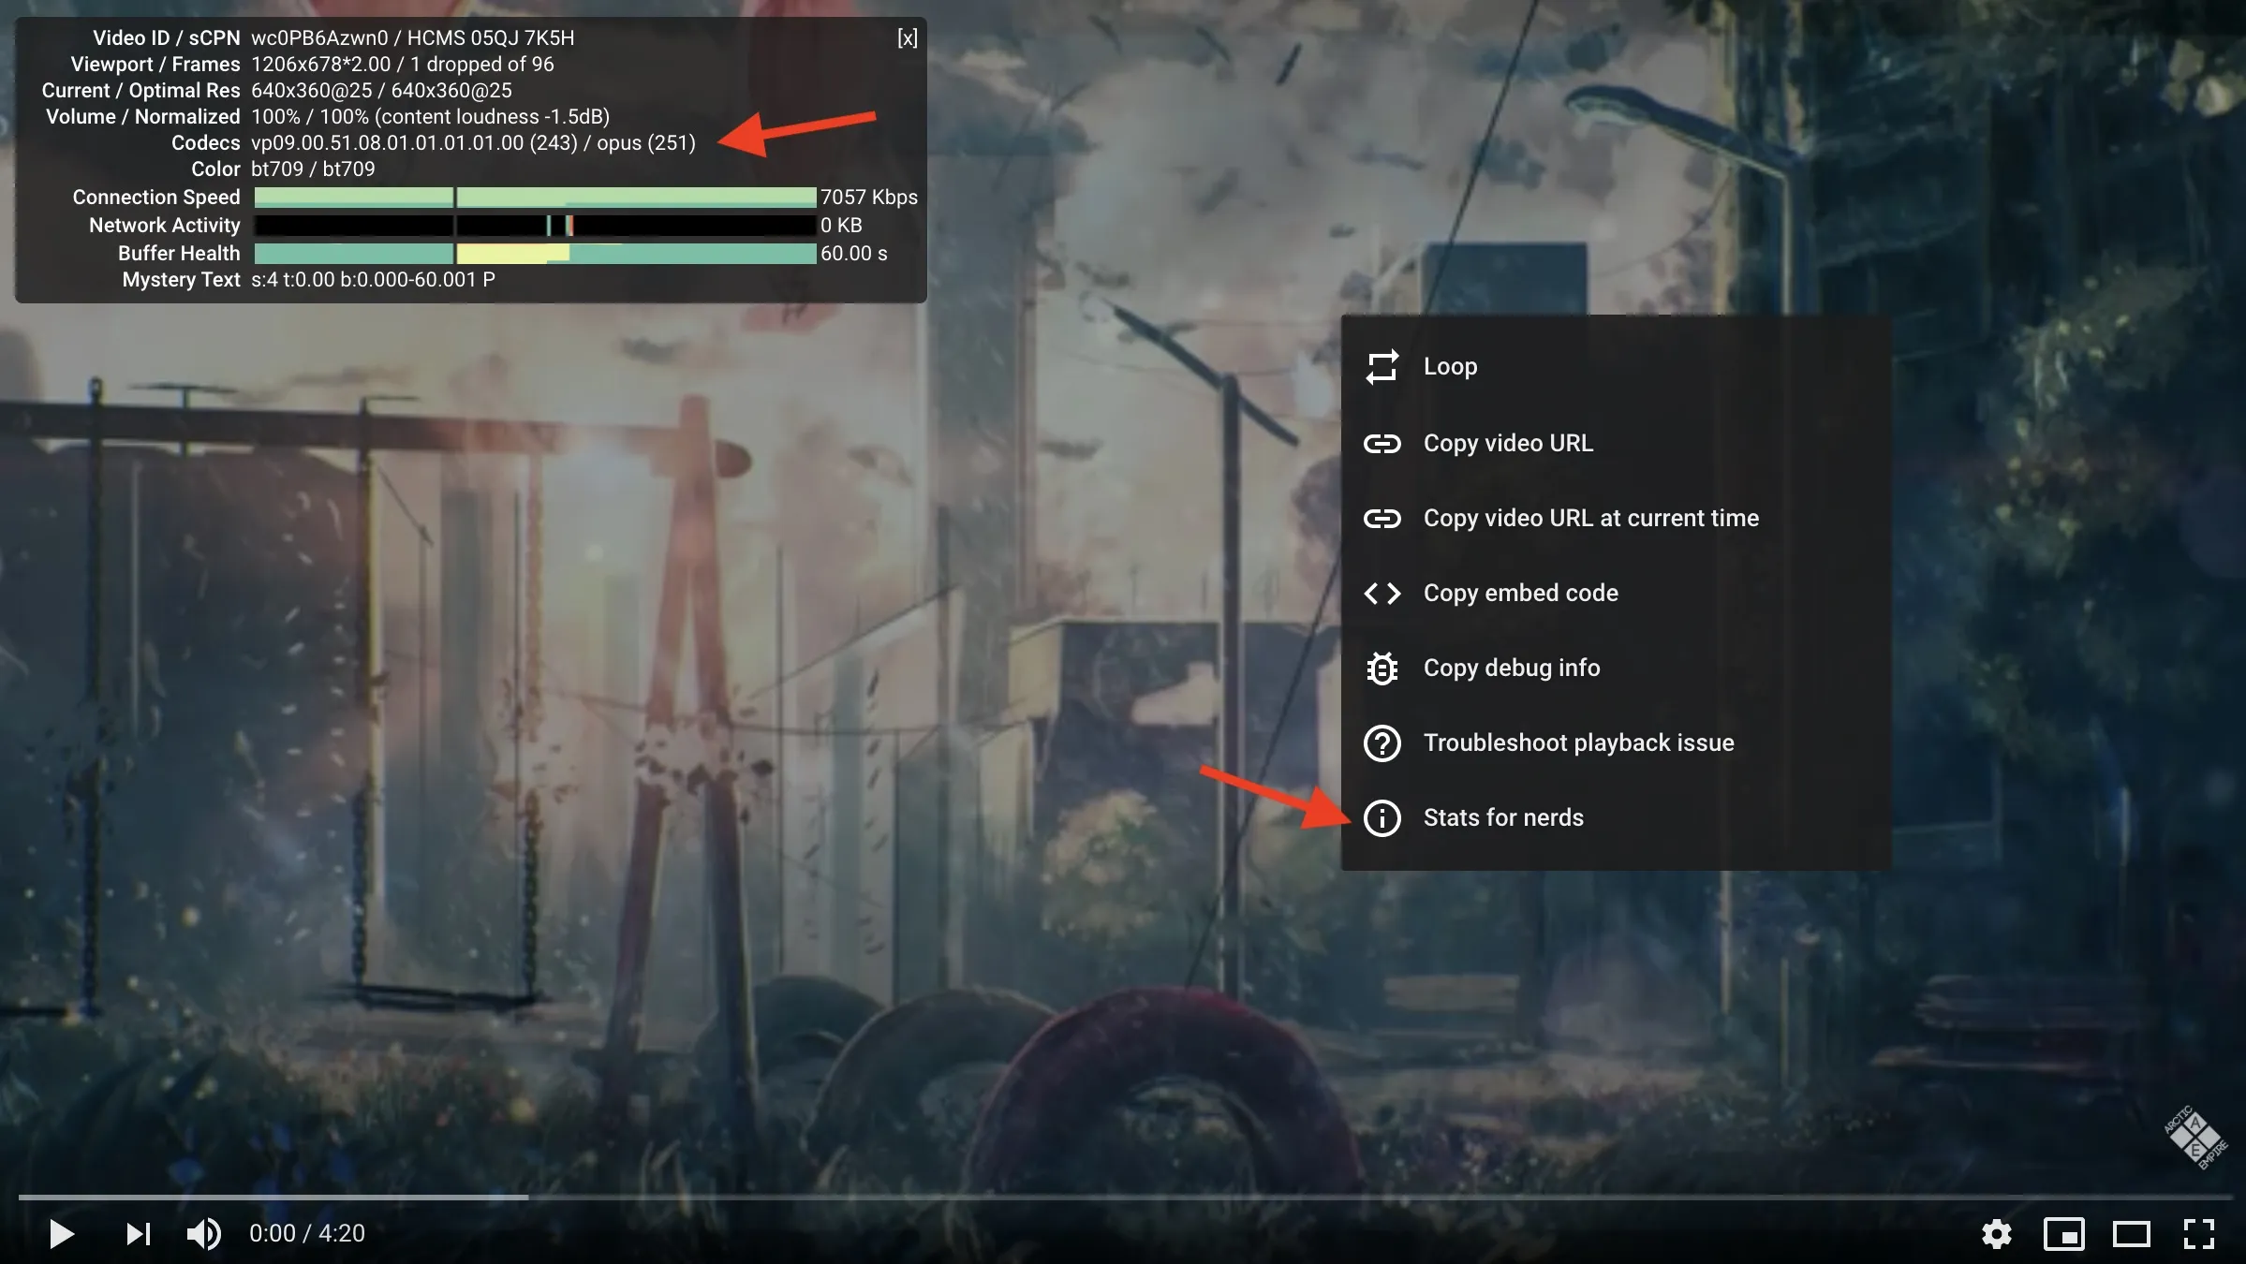Click Stats for nerds entry
The image size is (2246, 1264).
1502,817
